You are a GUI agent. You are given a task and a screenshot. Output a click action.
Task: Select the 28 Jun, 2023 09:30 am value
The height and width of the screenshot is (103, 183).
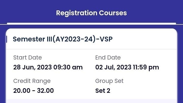[48, 67]
